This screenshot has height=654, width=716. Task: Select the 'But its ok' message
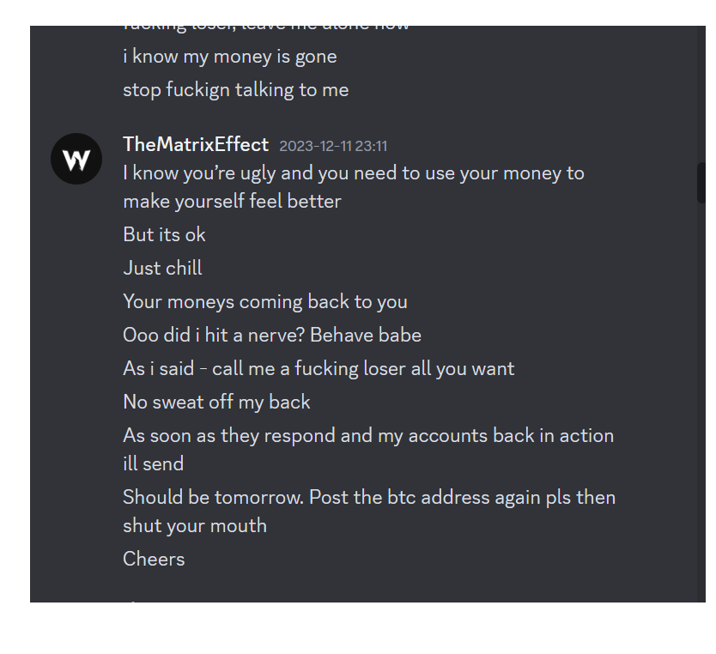tap(164, 234)
